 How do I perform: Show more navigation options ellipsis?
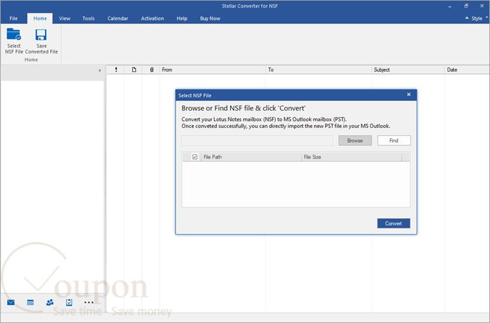(x=89, y=302)
